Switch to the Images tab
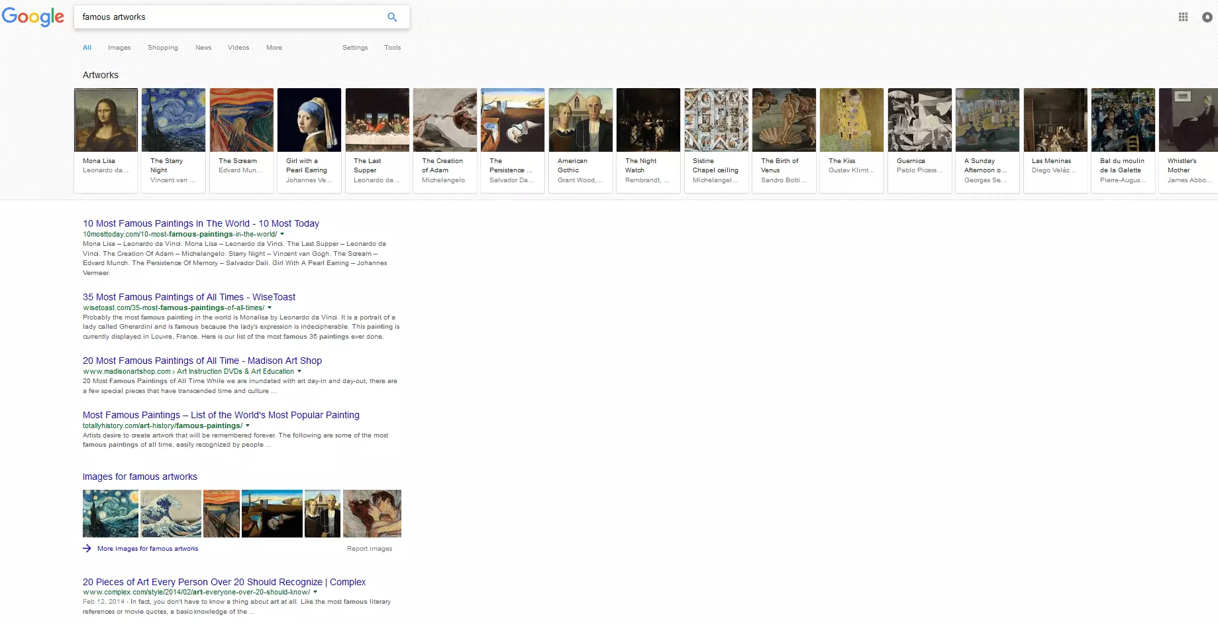 tap(119, 48)
